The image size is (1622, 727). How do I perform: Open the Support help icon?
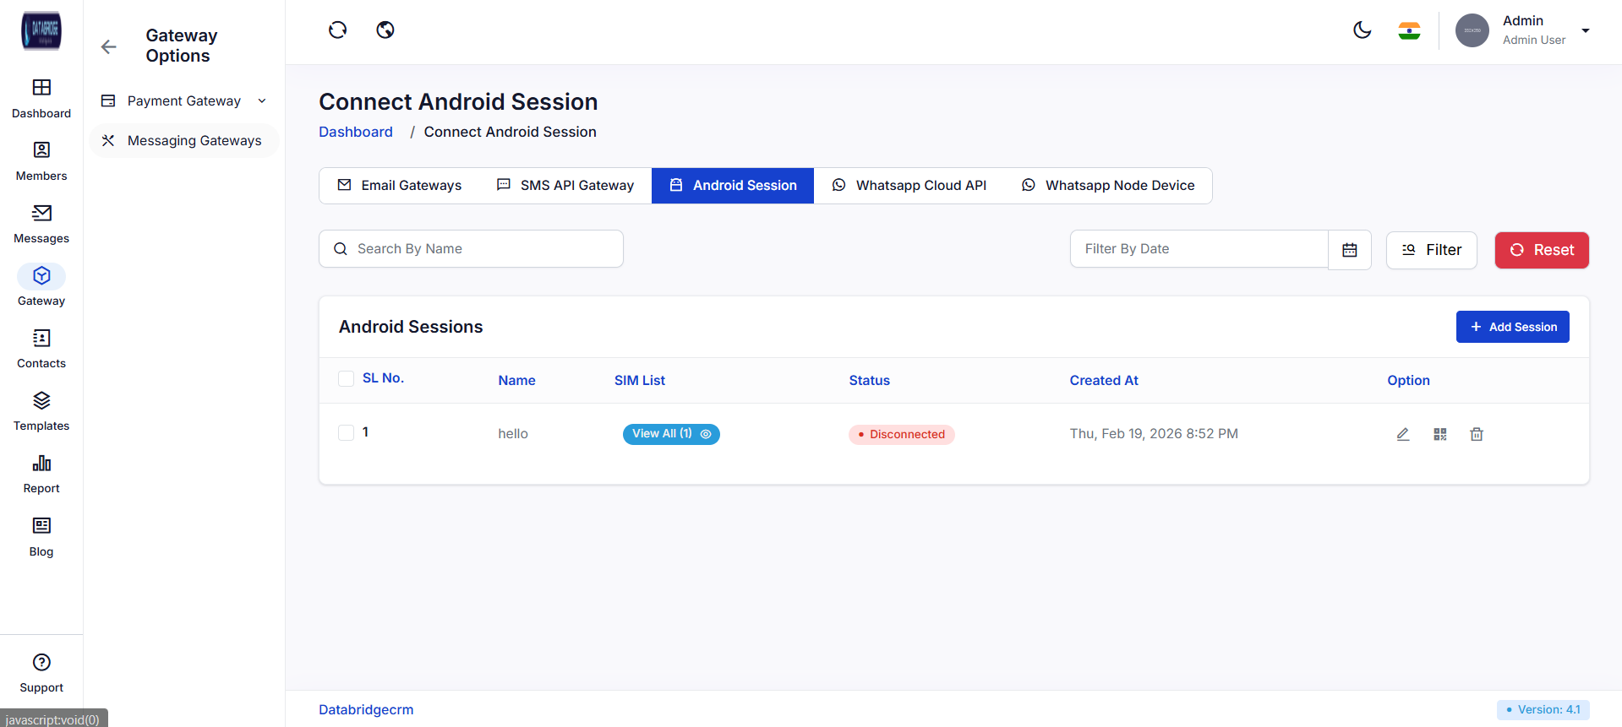[x=41, y=663]
